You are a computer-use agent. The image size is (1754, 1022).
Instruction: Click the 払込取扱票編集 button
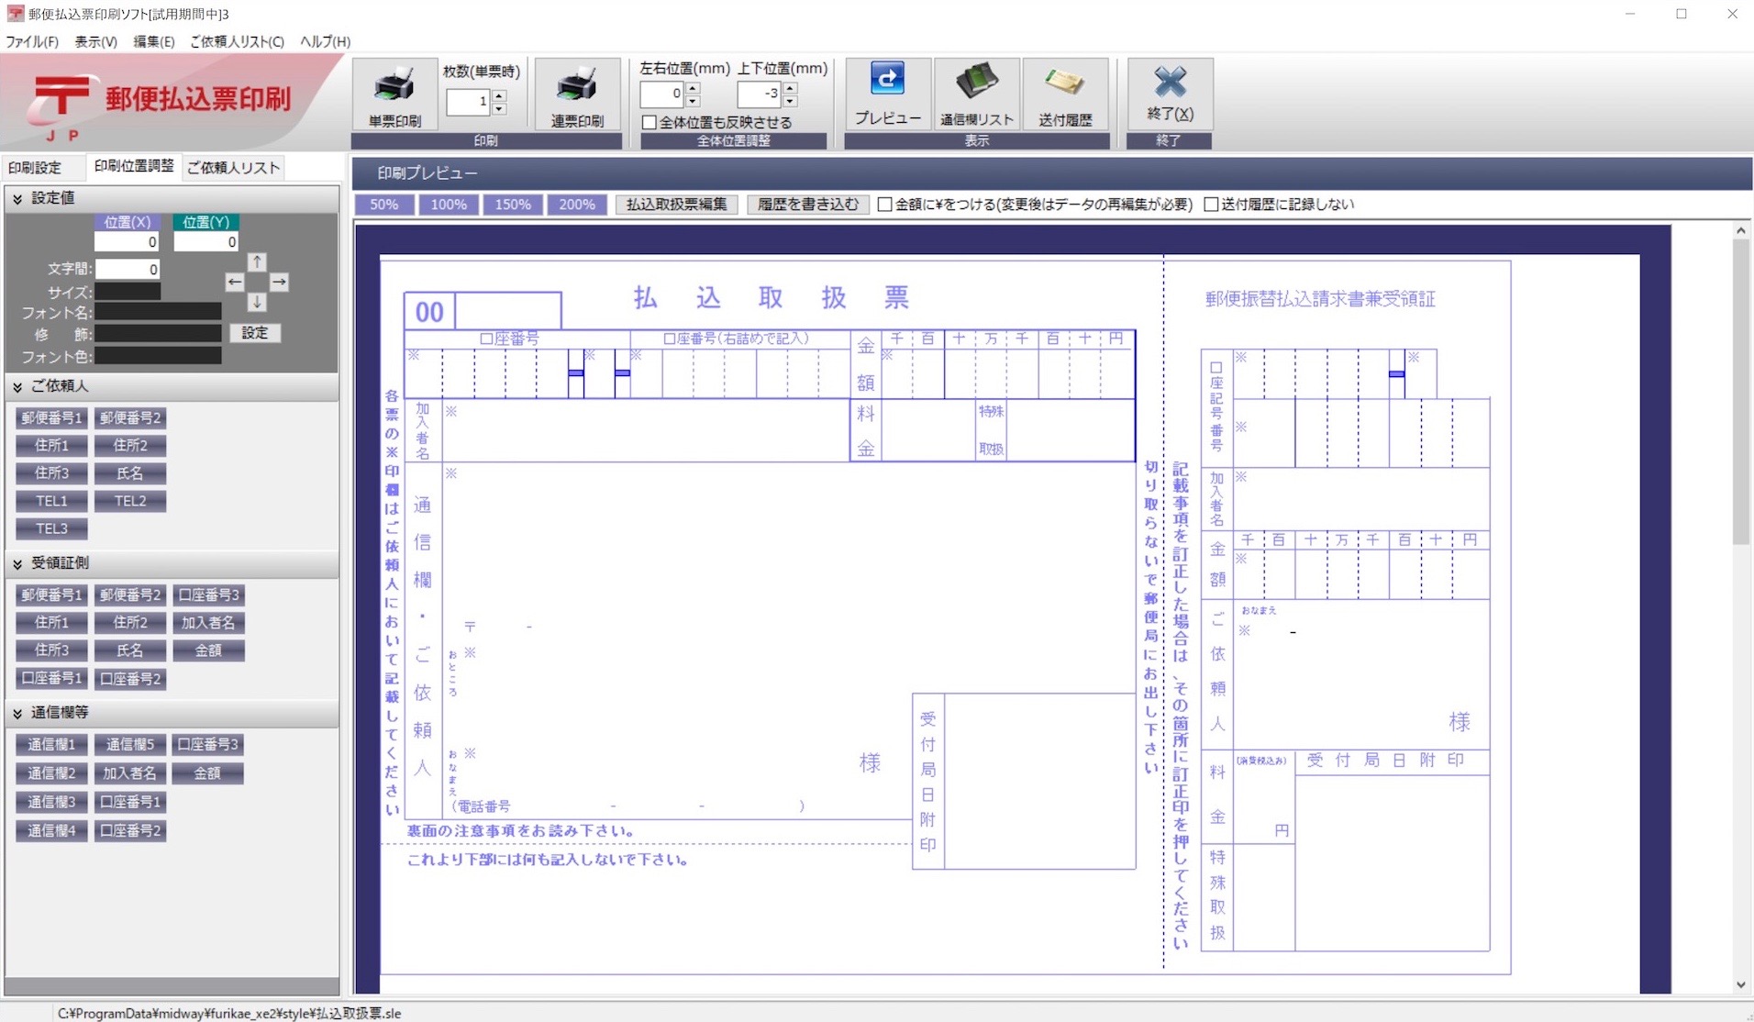click(676, 205)
